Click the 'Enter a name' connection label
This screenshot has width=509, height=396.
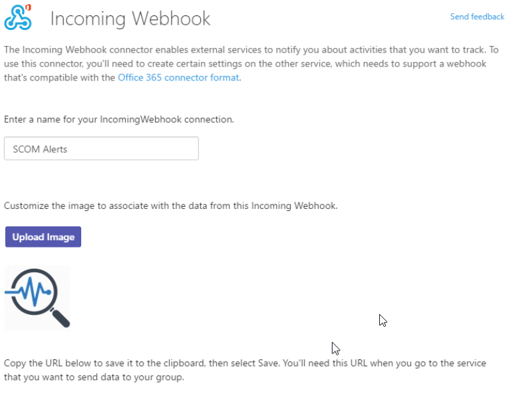point(119,119)
